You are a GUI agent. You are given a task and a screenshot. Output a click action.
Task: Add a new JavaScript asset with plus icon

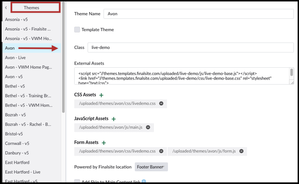tap(114, 119)
